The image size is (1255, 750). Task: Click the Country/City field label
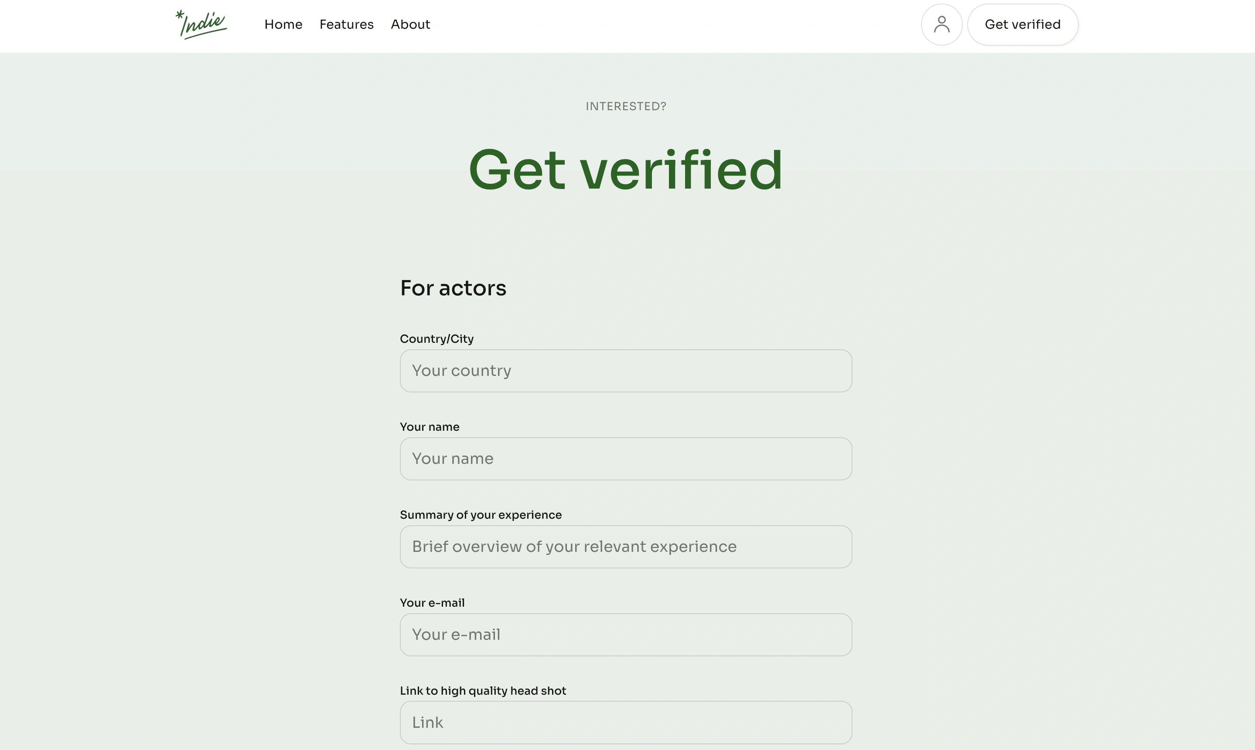click(436, 338)
